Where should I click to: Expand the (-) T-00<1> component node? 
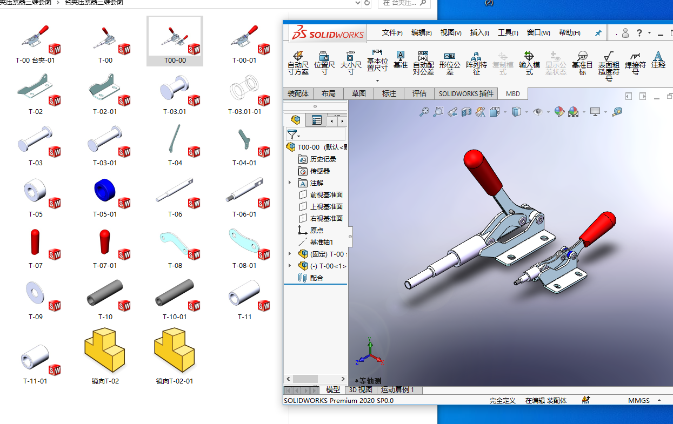click(290, 266)
